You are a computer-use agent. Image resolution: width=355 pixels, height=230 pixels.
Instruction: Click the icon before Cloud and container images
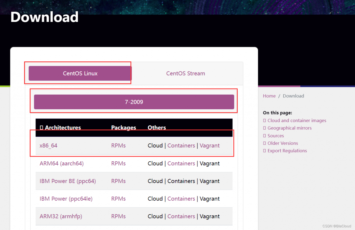pos(264,120)
